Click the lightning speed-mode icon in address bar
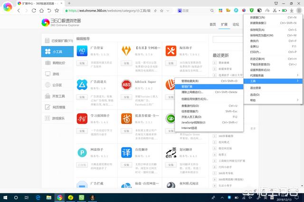 (155, 10)
